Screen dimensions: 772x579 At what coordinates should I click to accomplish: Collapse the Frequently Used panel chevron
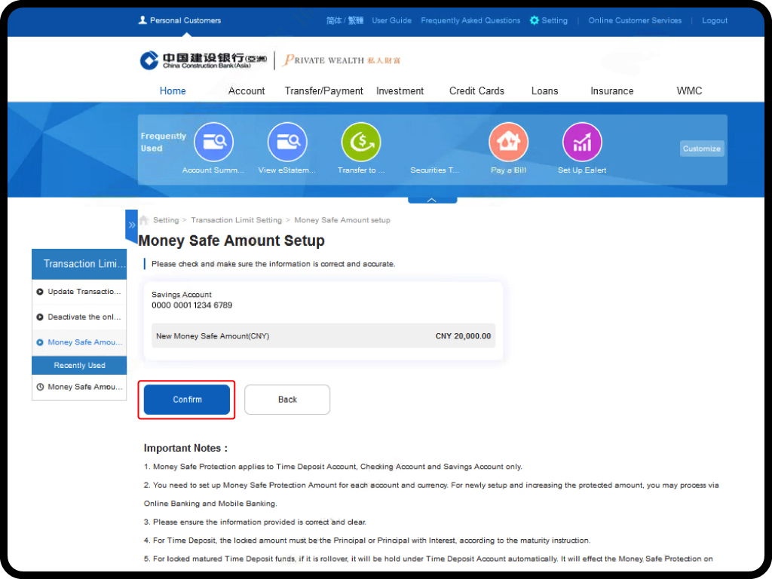coord(432,200)
